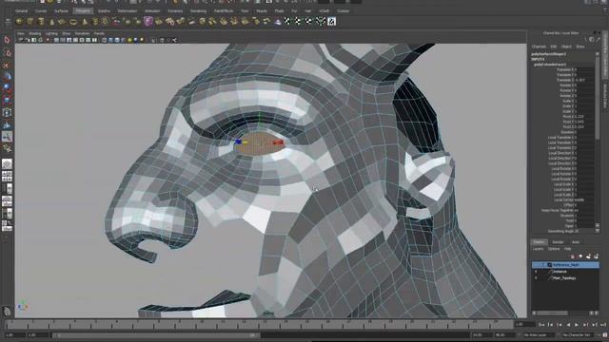This screenshot has height=342, width=609.
Task: Click the purple sculpt geometry shelf icon
Action: (x=148, y=21)
